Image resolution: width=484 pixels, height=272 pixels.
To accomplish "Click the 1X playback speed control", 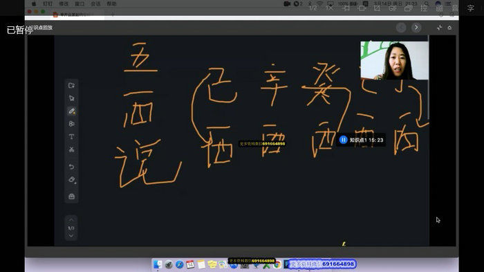I will tap(329, 8).
